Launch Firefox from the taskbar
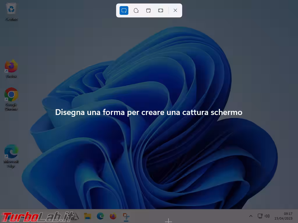The width and height of the screenshot is (298, 223). click(113, 216)
